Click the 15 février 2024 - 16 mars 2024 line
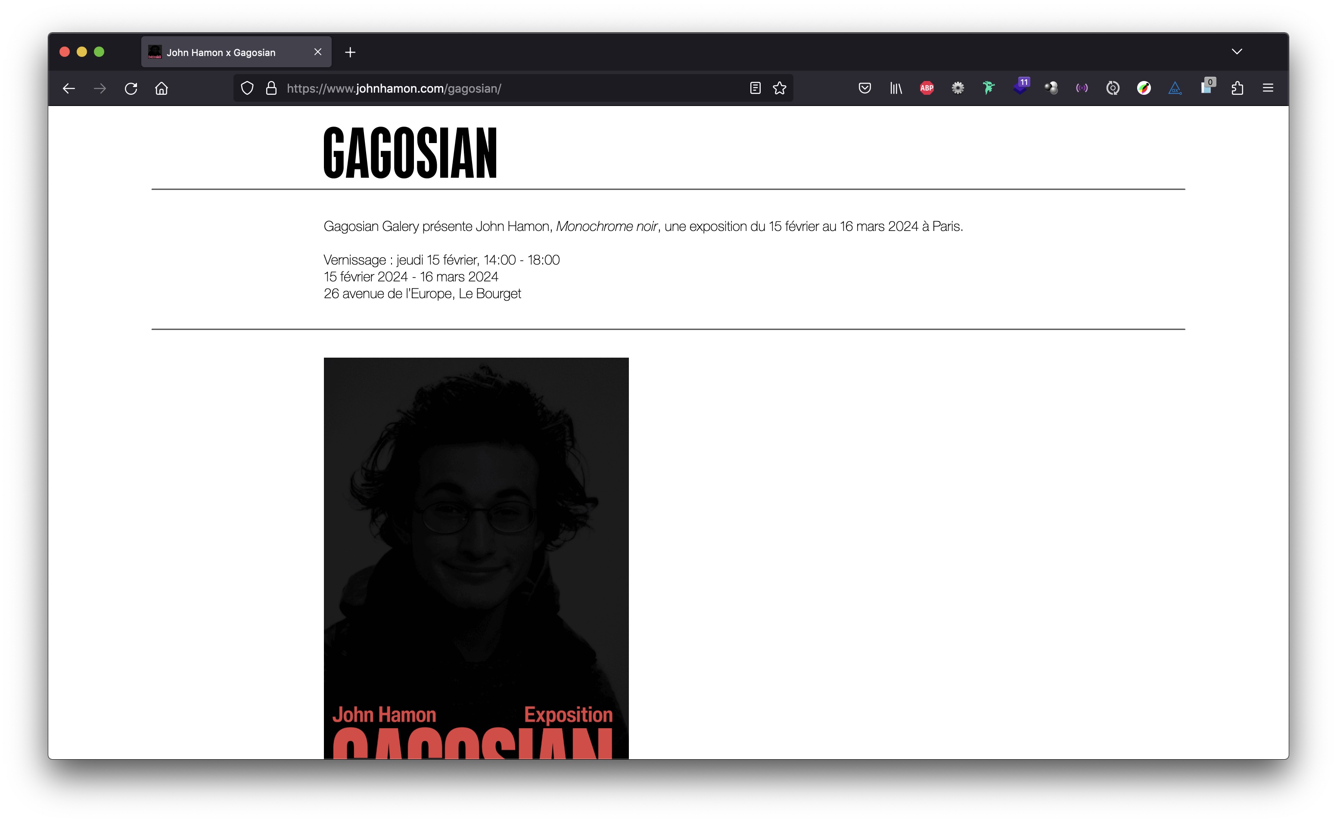 pos(410,277)
